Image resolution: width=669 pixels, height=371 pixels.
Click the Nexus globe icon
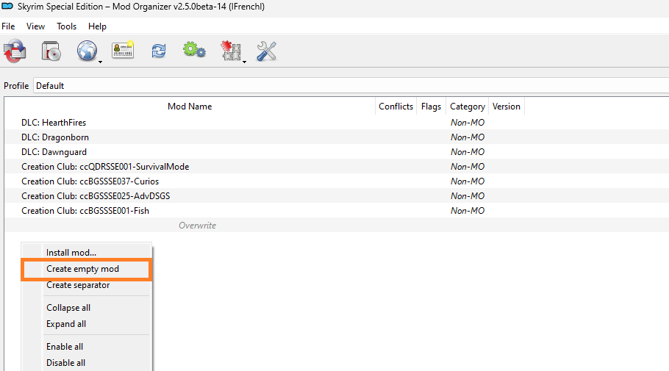point(87,51)
